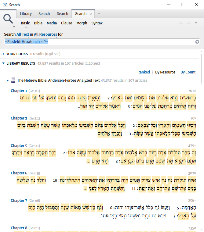Go forward with the right arrow
Image resolution: width=204 pixels, height=232 pixels.
(189, 23)
